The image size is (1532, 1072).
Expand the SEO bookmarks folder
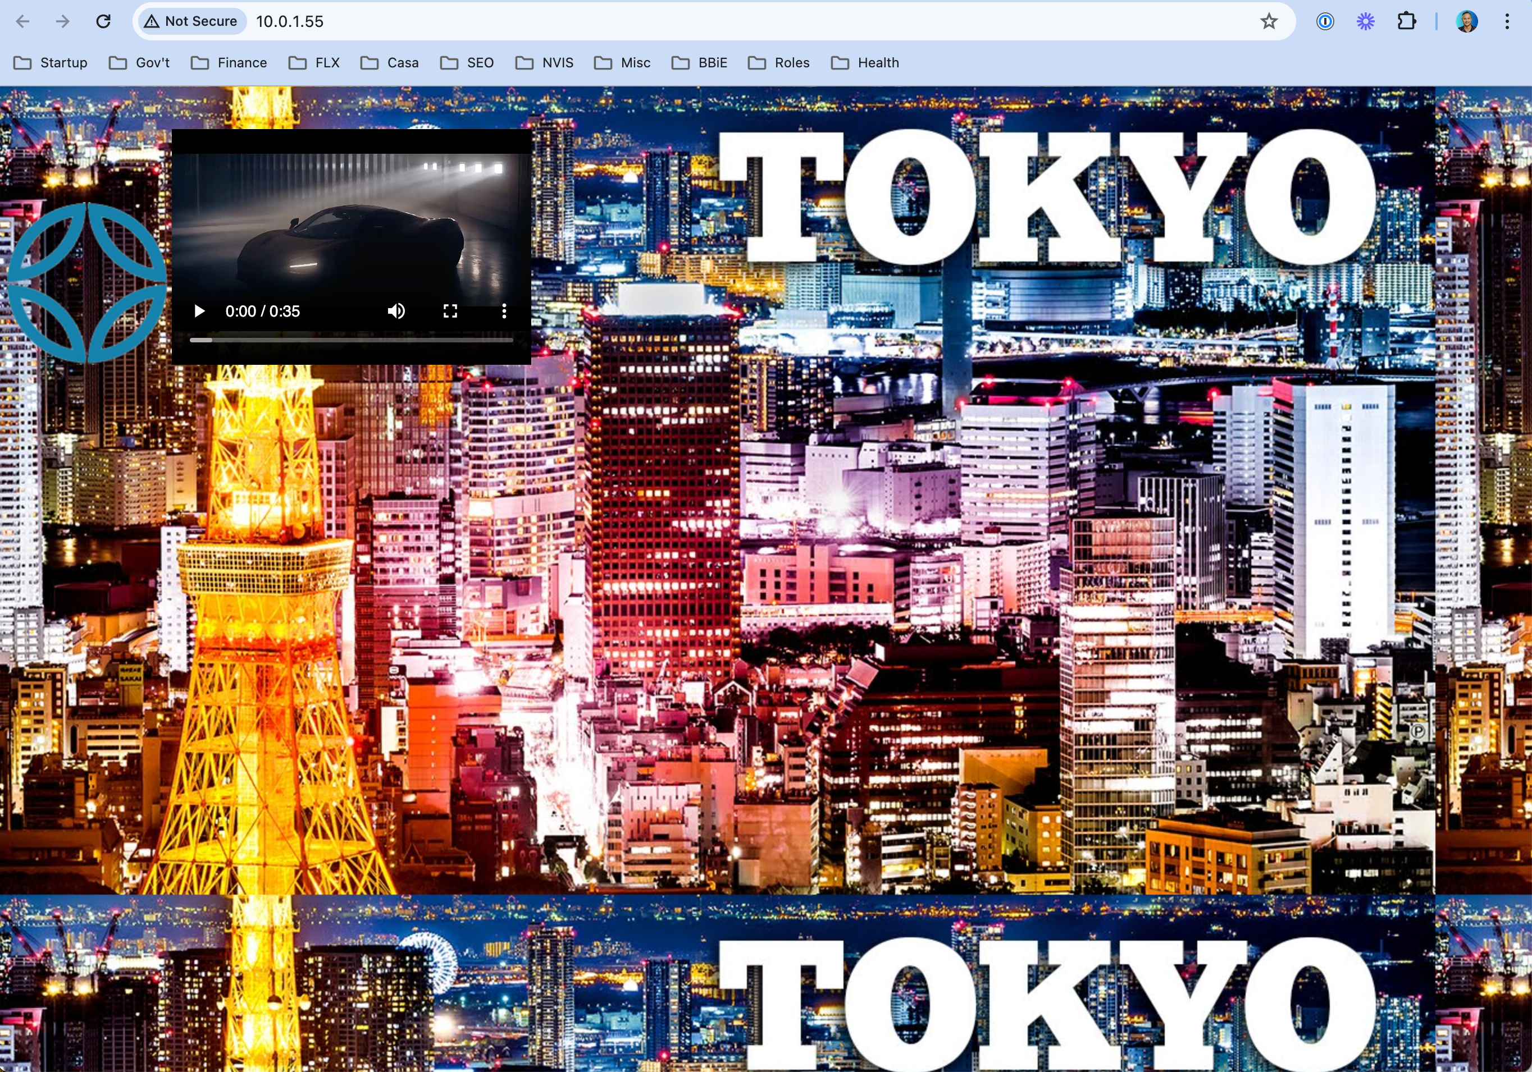(x=467, y=63)
